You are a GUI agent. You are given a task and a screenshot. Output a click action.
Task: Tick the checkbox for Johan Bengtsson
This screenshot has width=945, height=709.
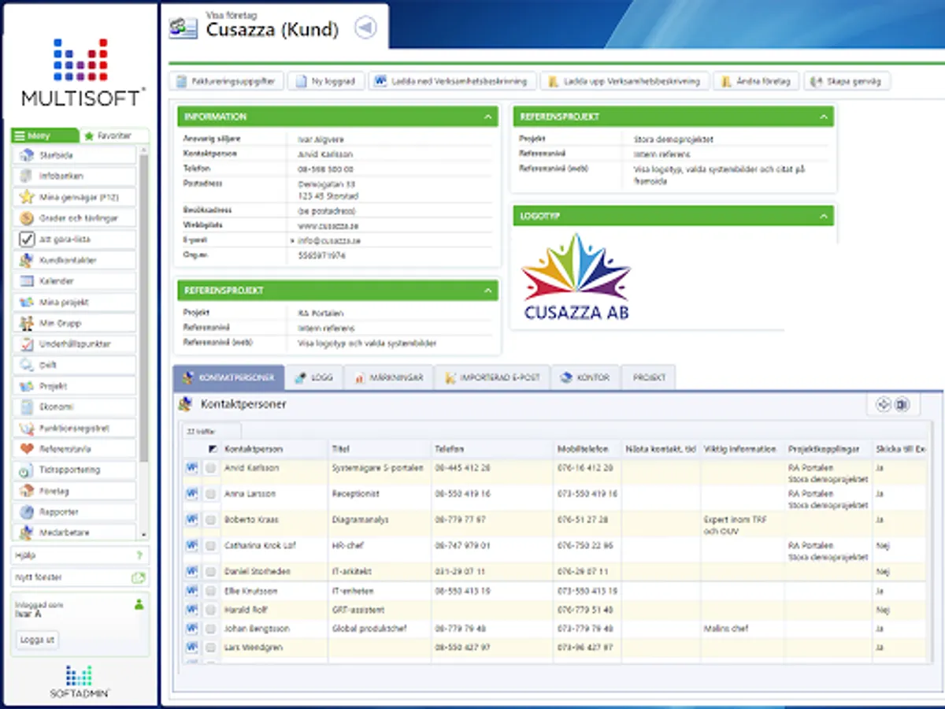tap(210, 629)
